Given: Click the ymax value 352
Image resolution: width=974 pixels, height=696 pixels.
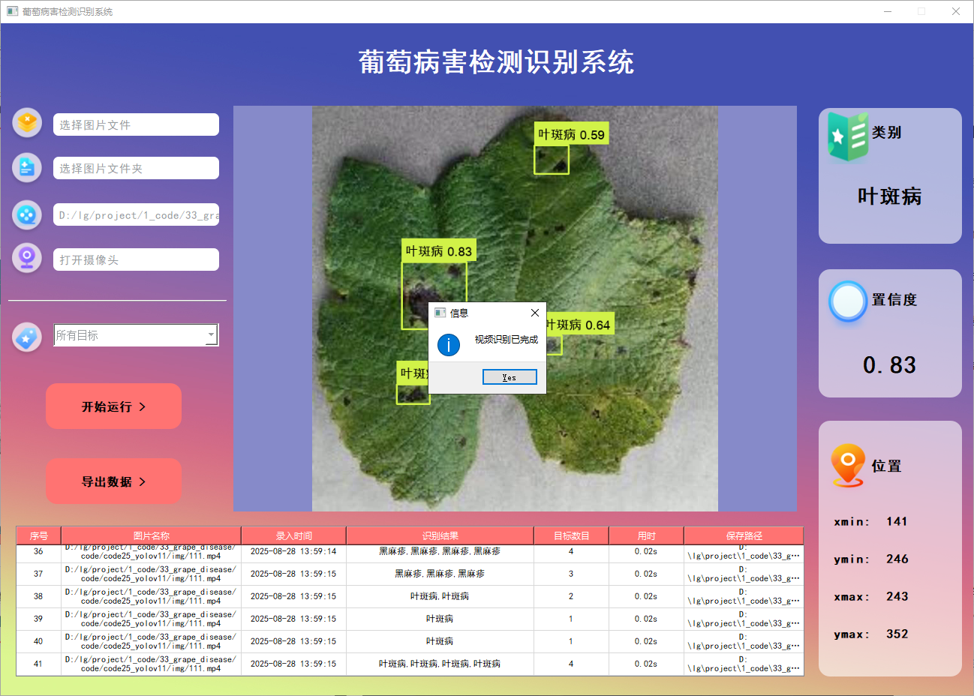Looking at the screenshot, I should click(897, 634).
